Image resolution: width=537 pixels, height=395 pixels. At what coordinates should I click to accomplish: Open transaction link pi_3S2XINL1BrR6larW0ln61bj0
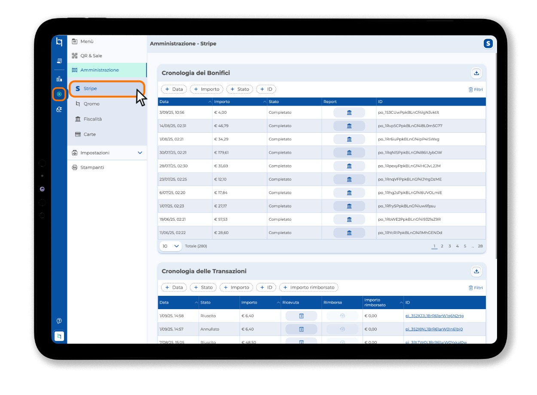tap(434, 329)
